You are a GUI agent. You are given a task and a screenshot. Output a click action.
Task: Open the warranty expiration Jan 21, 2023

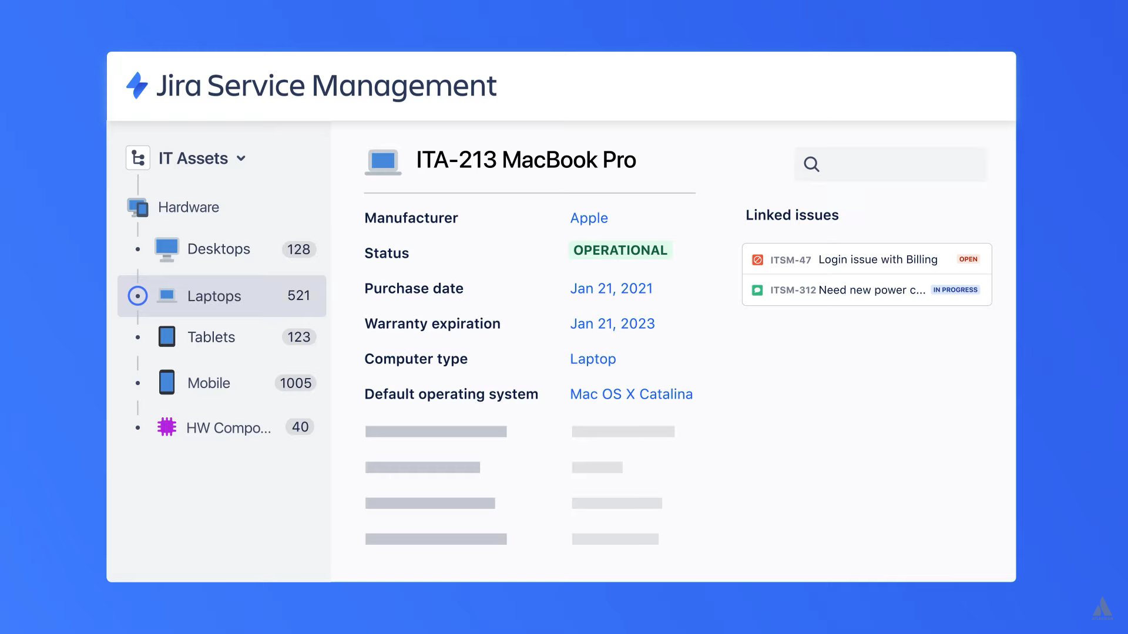tap(612, 323)
